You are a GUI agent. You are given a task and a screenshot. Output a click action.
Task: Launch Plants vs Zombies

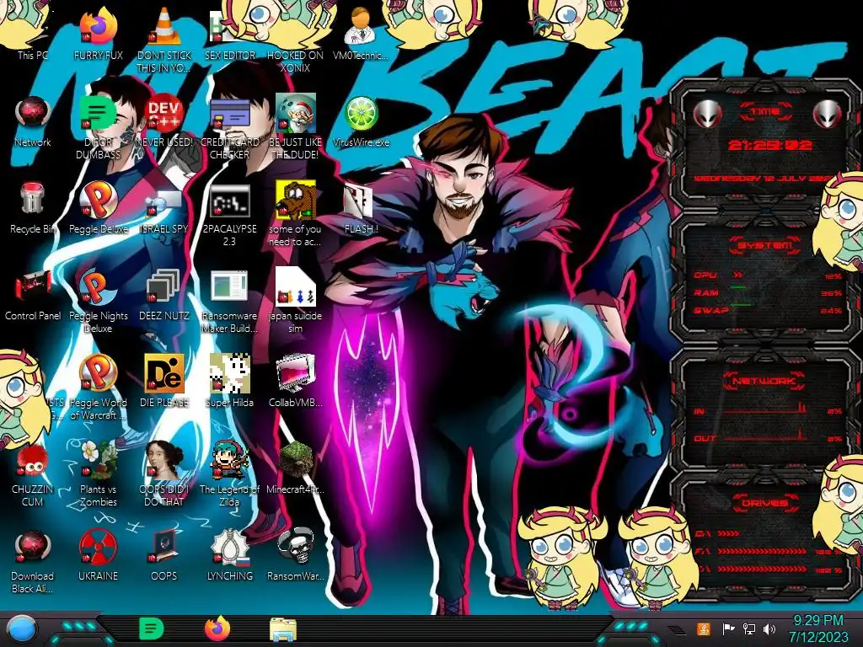tap(98, 473)
